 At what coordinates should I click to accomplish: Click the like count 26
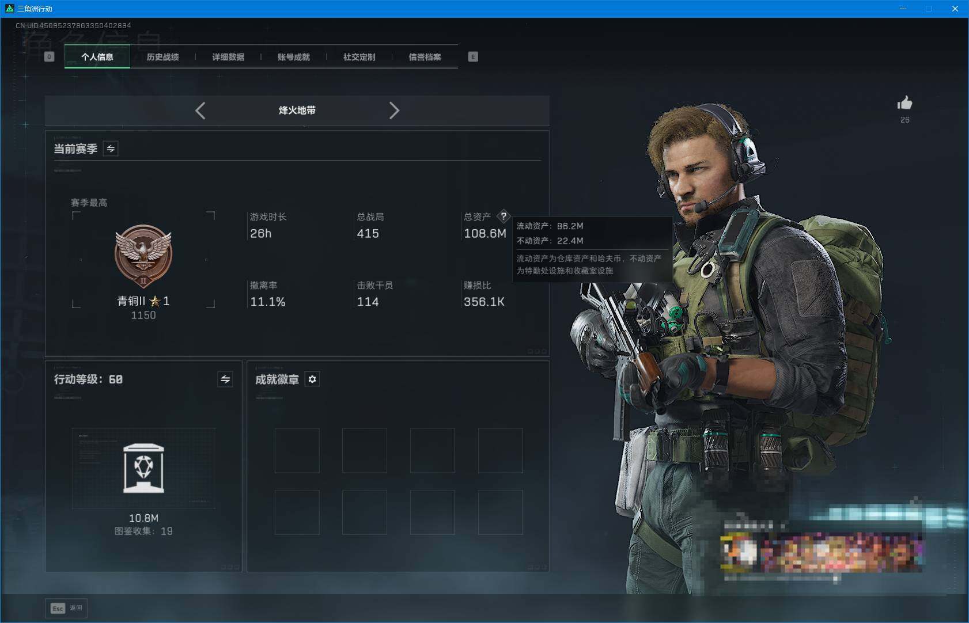click(x=905, y=120)
